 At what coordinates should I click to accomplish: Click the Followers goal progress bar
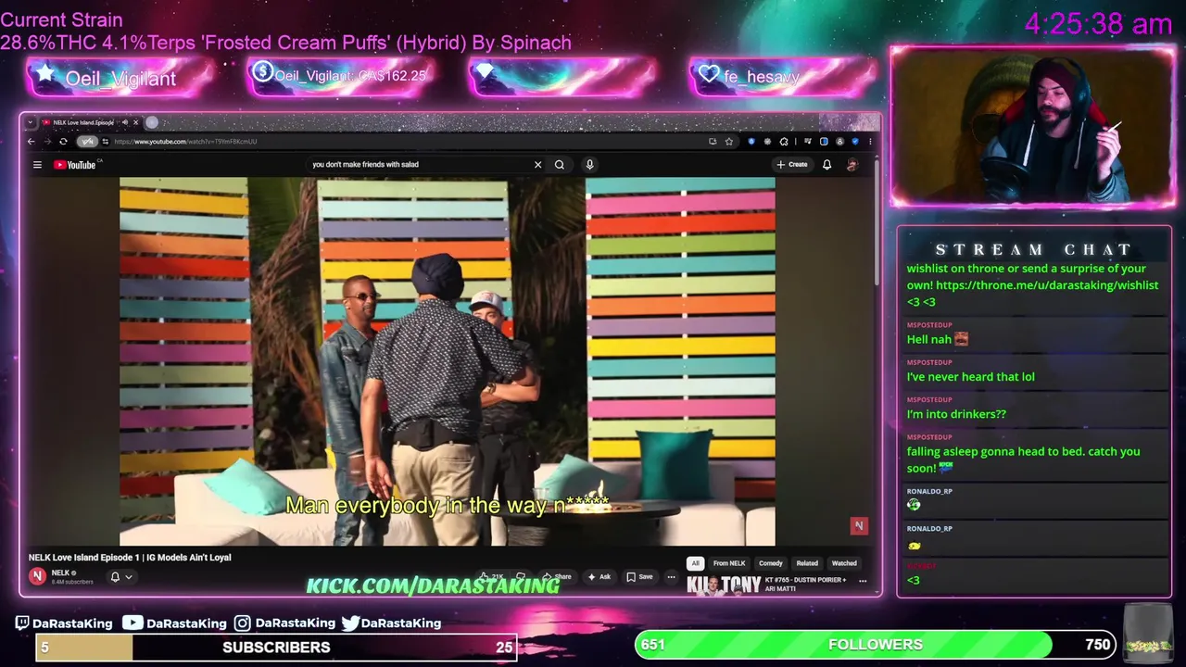876,645
